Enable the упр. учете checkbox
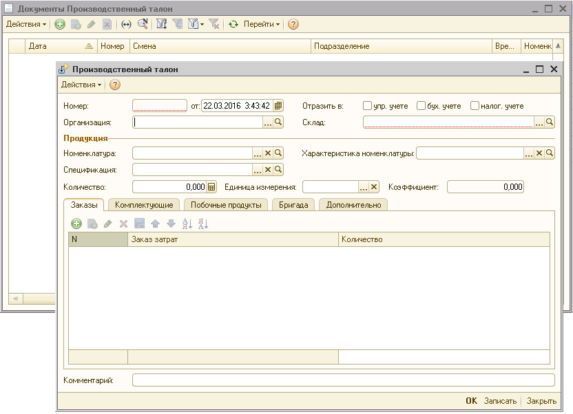The image size is (573, 414). click(367, 106)
